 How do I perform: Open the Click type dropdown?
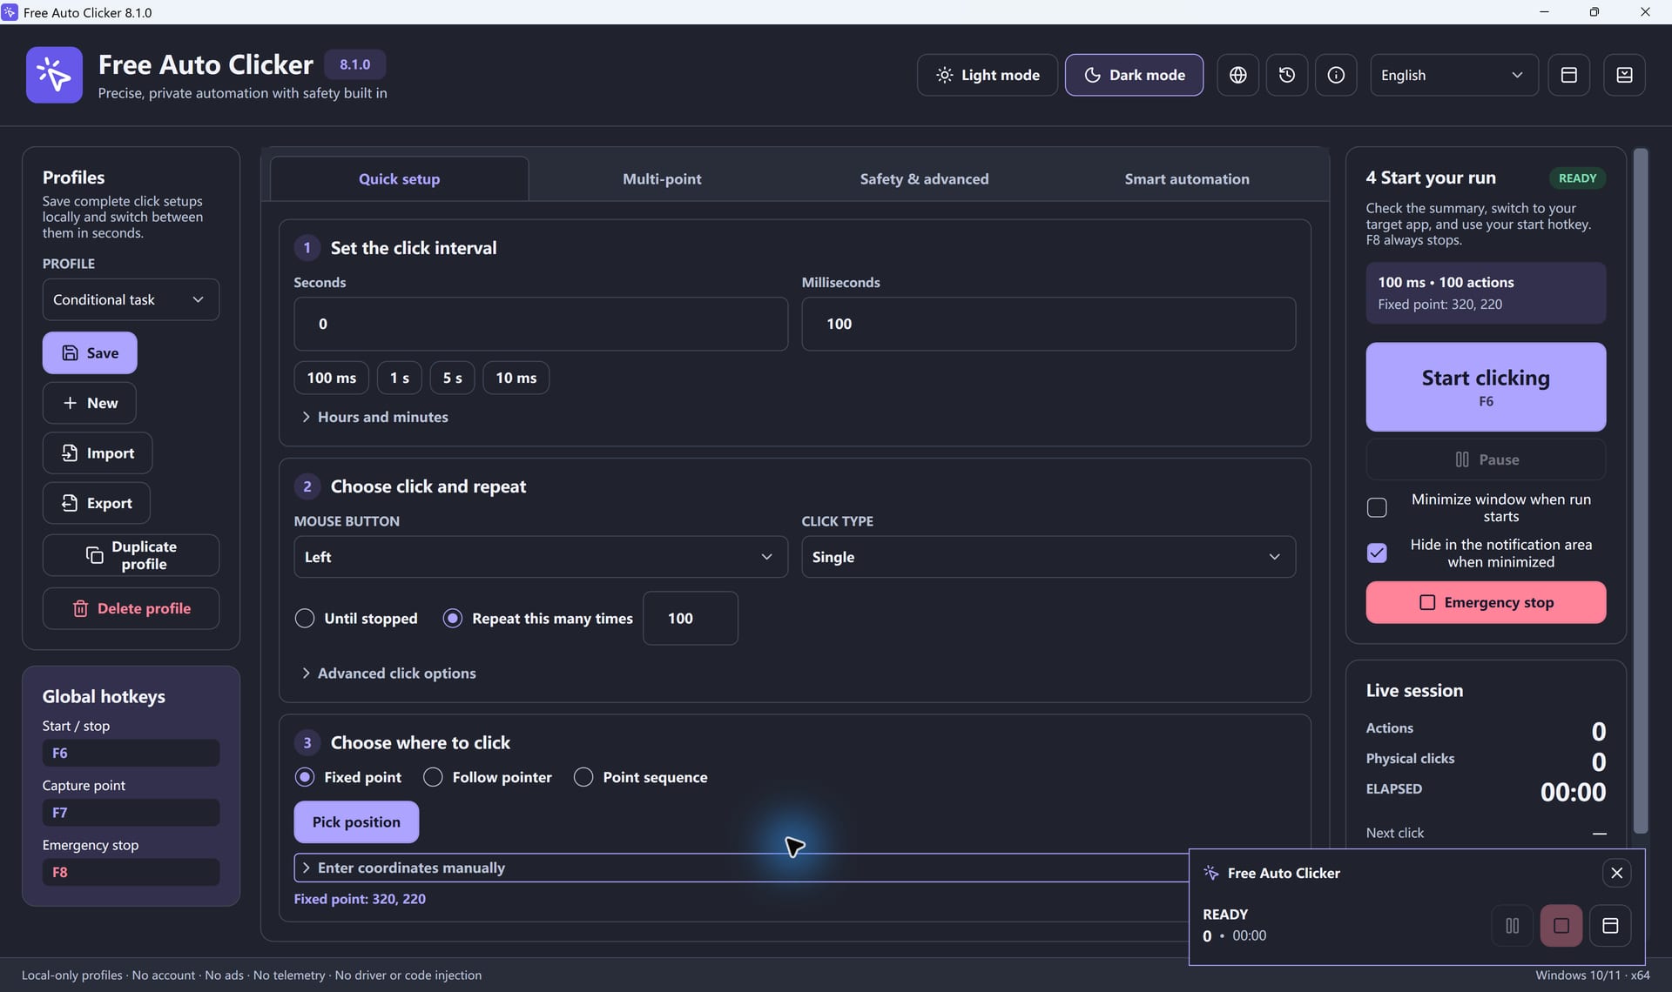tap(1048, 557)
